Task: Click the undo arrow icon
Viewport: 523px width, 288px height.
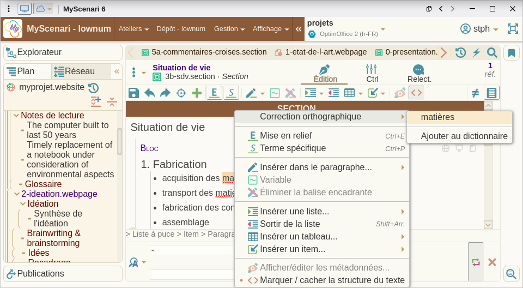Action: 149,93
